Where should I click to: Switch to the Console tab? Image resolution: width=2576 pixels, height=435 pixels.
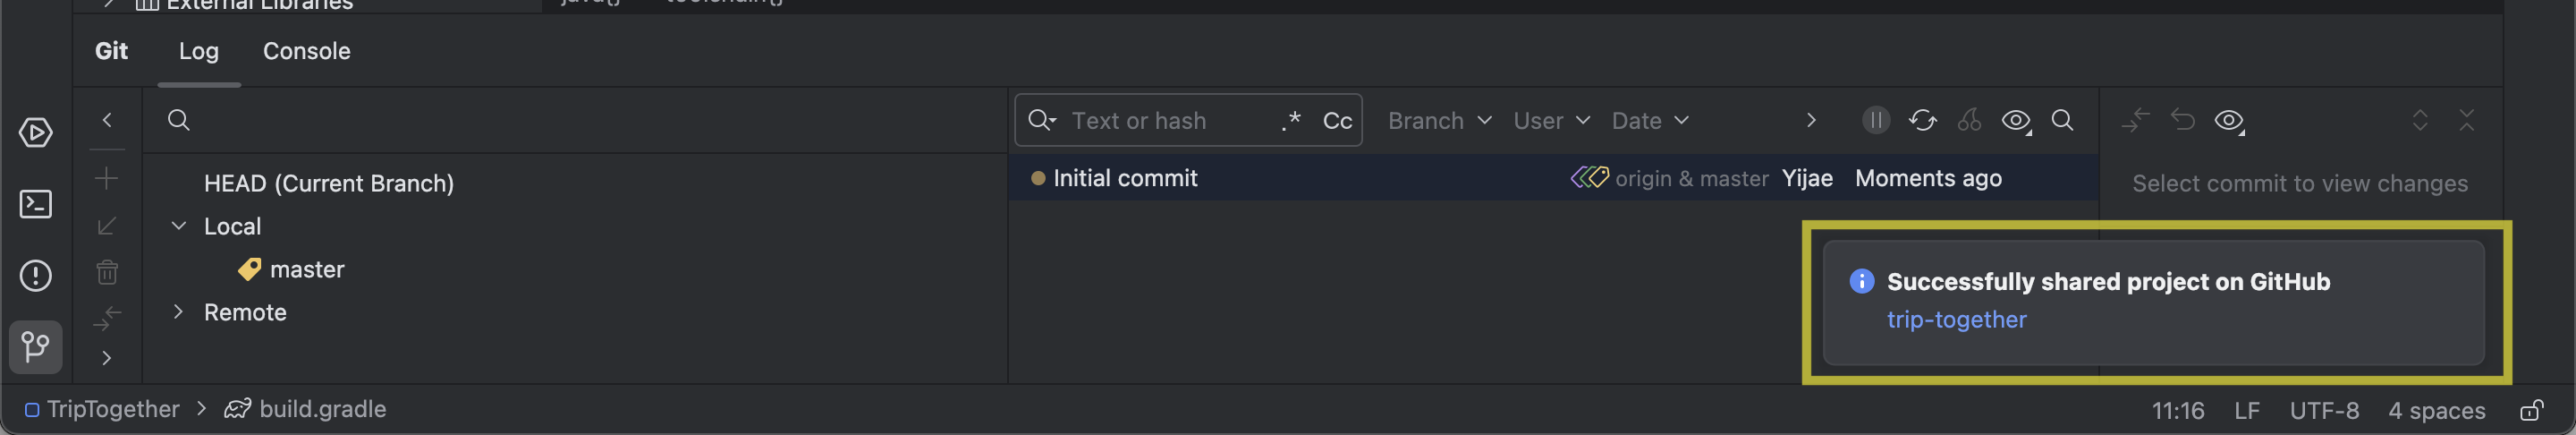(x=306, y=51)
